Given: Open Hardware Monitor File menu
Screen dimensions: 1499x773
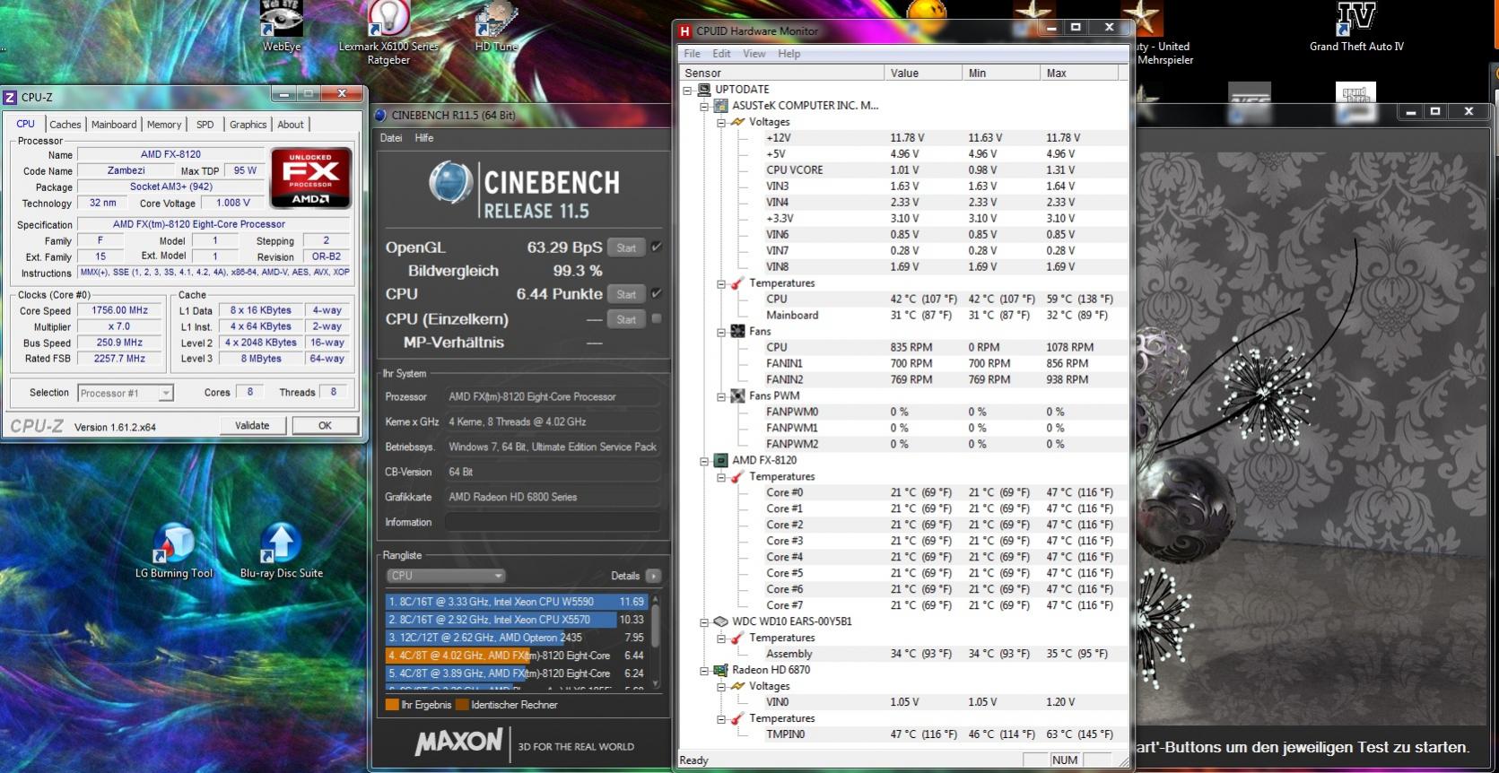Looking at the screenshot, I should [693, 54].
